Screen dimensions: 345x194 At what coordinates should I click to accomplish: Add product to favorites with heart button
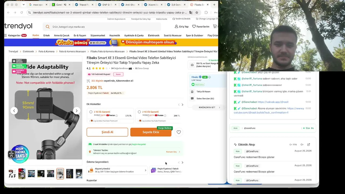pos(179,132)
